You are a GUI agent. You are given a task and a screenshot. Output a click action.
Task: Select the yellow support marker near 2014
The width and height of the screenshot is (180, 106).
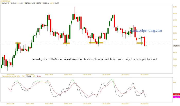tap(67, 43)
